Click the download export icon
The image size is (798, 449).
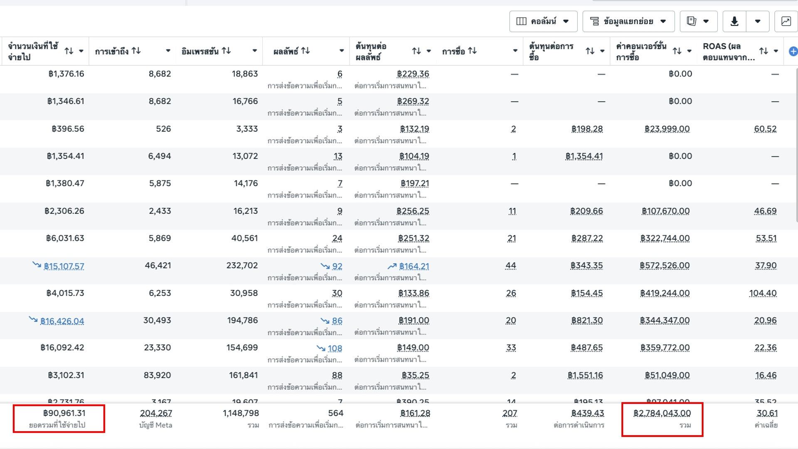pyautogui.click(x=734, y=21)
